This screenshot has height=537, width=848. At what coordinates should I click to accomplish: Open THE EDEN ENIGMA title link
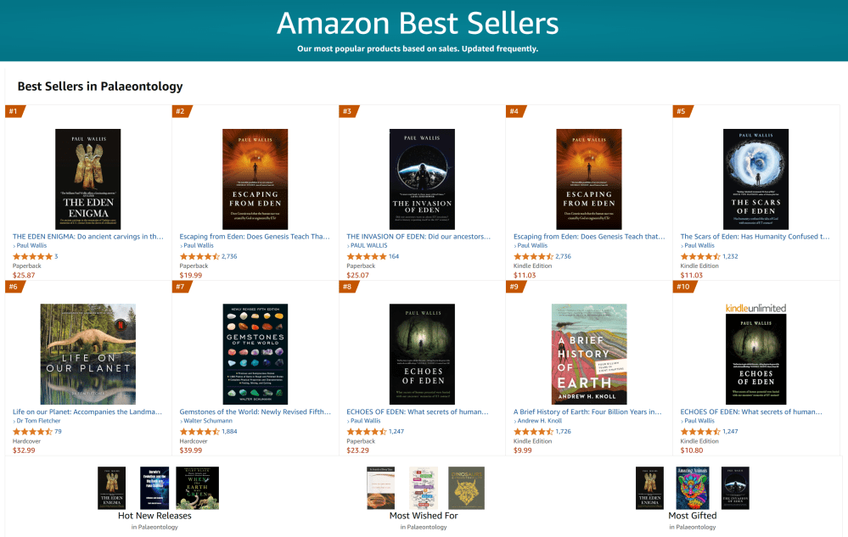coord(88,237)
